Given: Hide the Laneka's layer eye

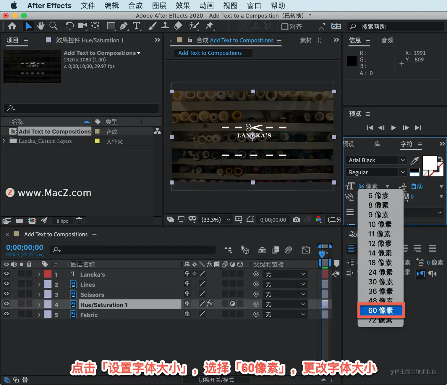Looking at the screenshot, I should [6, 274].
